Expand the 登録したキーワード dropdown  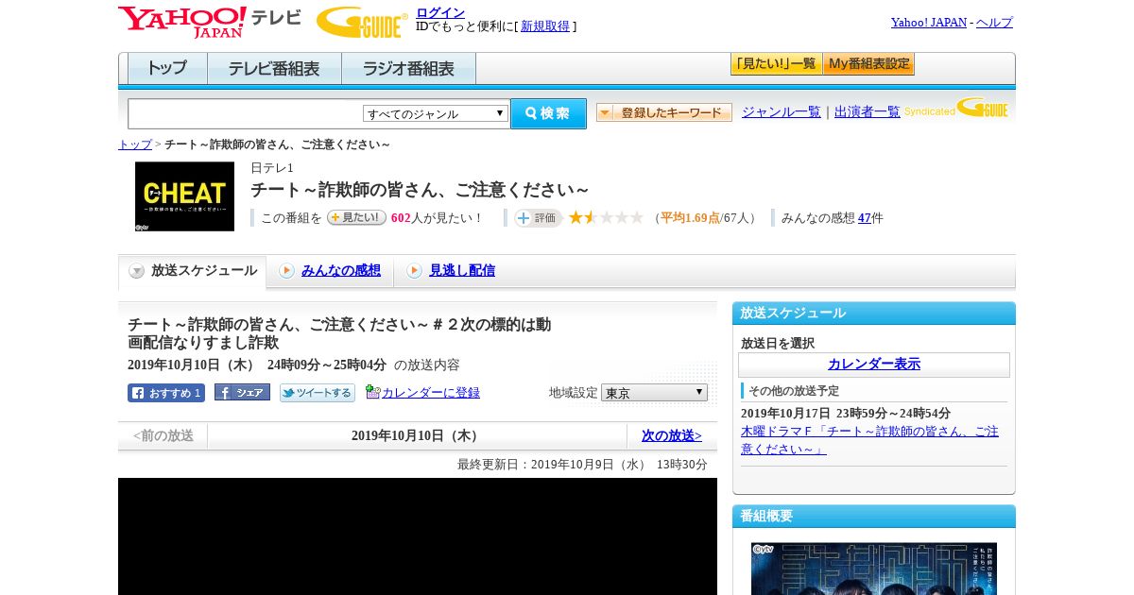point(664,112)
